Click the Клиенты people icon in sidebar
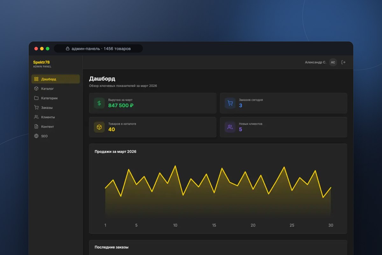This screenshot has height=255, width=382. 36,117
